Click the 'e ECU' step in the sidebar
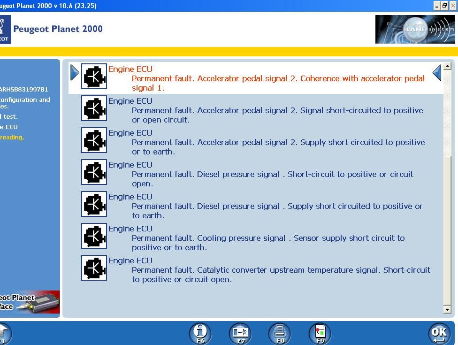Image resolution: width=458 pixels, height=345 pixels. [9, 127]
